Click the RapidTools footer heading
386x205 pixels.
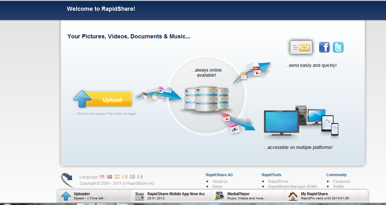[x=272, y=175]
